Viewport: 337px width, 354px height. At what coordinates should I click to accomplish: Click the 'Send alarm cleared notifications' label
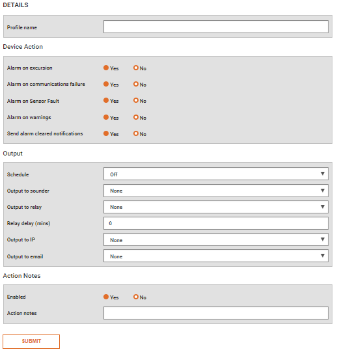[x=45, y=133]
